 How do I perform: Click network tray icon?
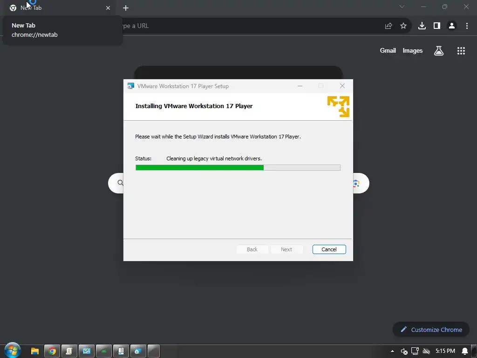coord(415,351)
